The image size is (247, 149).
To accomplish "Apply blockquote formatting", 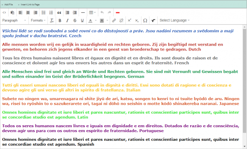I will (59, 13).
